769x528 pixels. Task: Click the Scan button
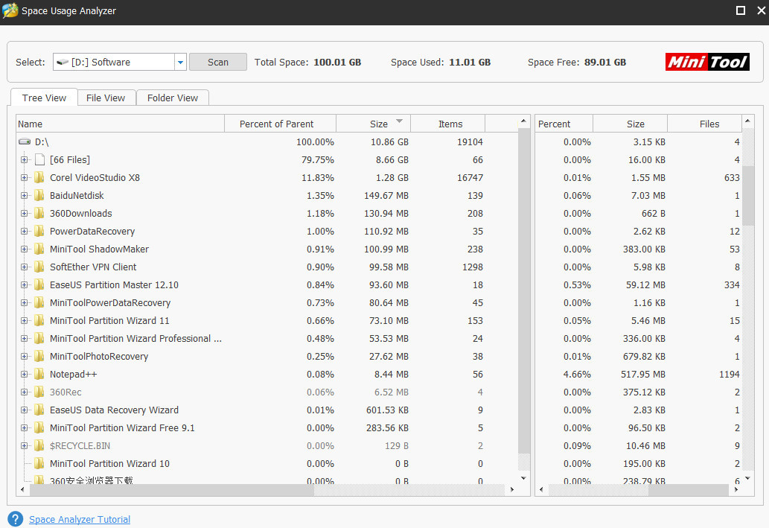coord(218,62)
